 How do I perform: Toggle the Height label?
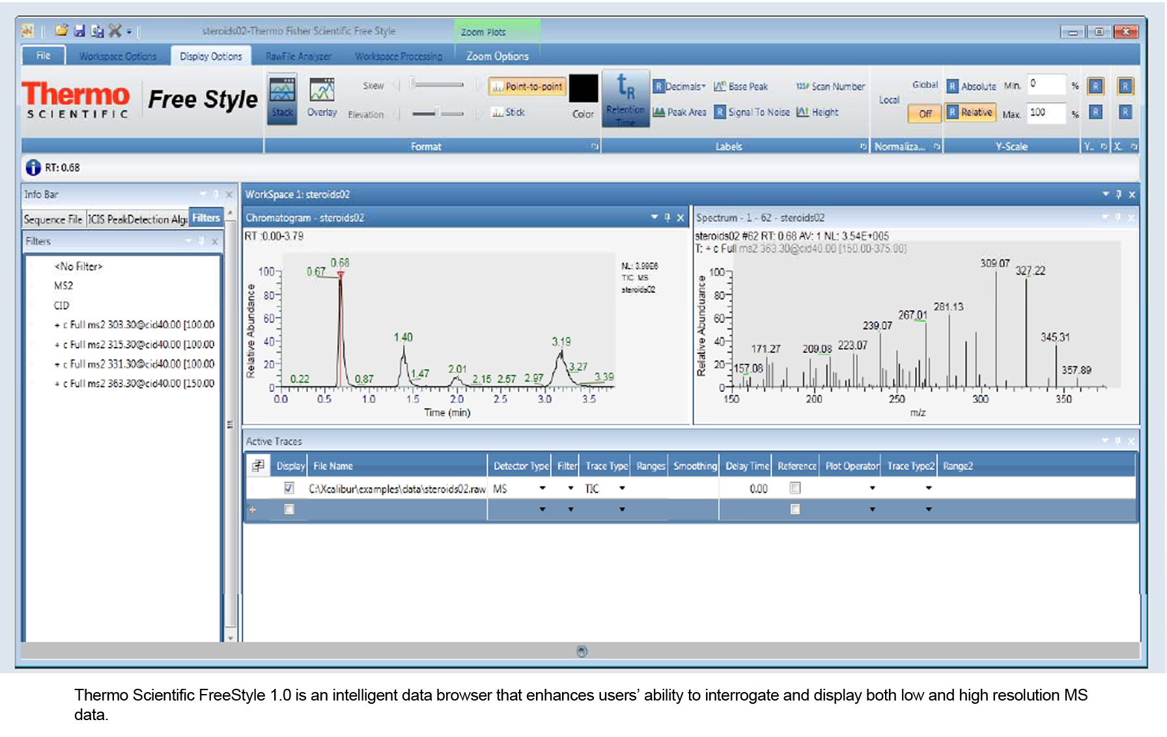coord(817,112)
